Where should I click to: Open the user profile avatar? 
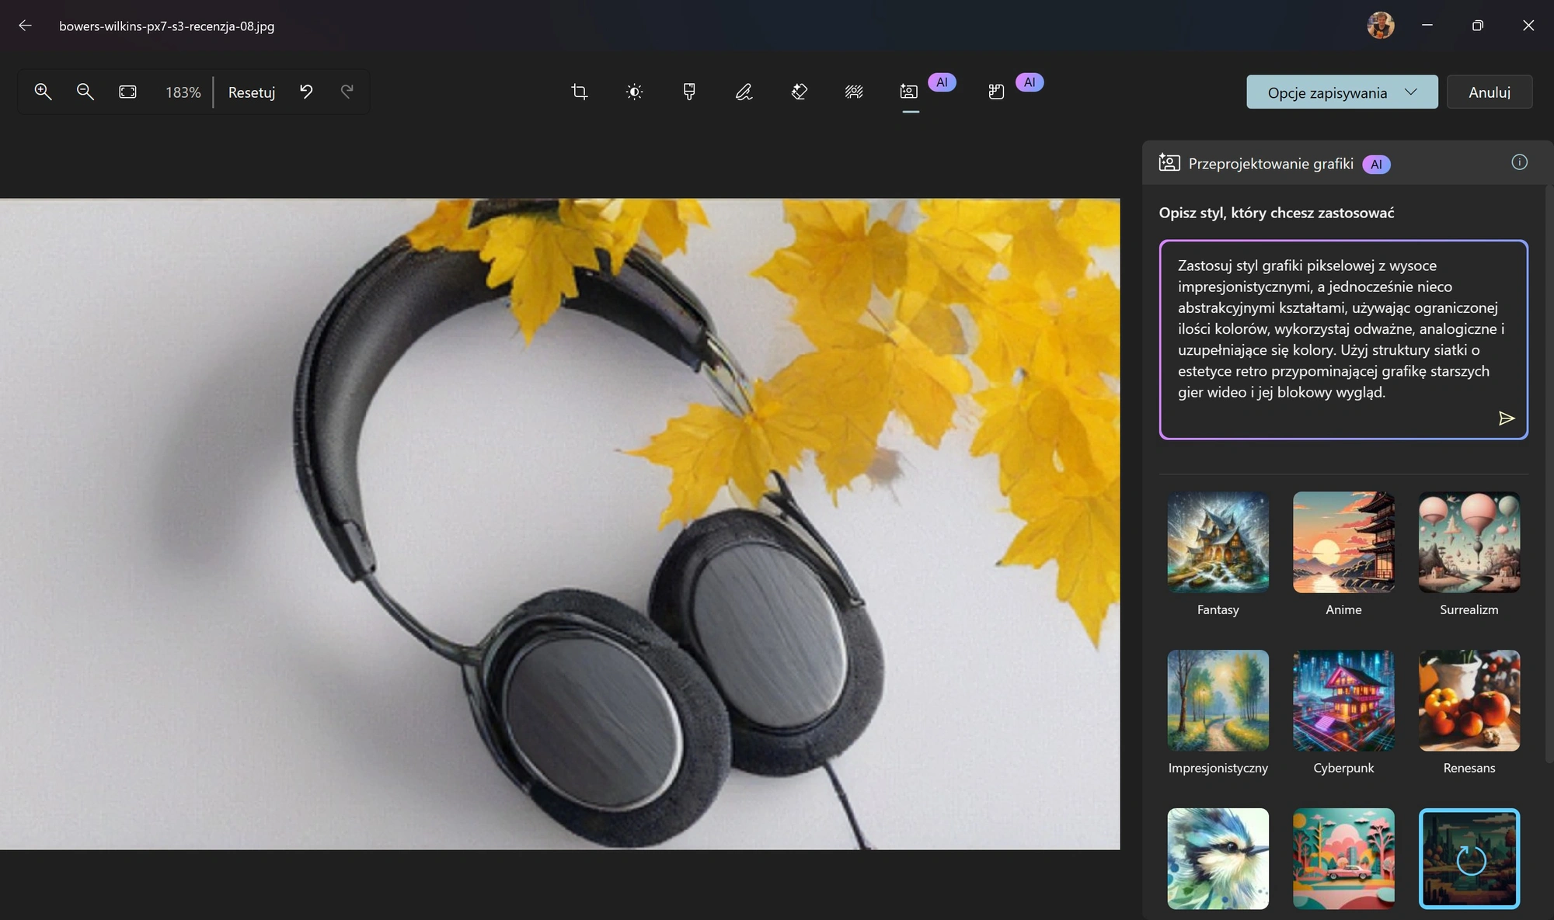tap(1381, 26)
